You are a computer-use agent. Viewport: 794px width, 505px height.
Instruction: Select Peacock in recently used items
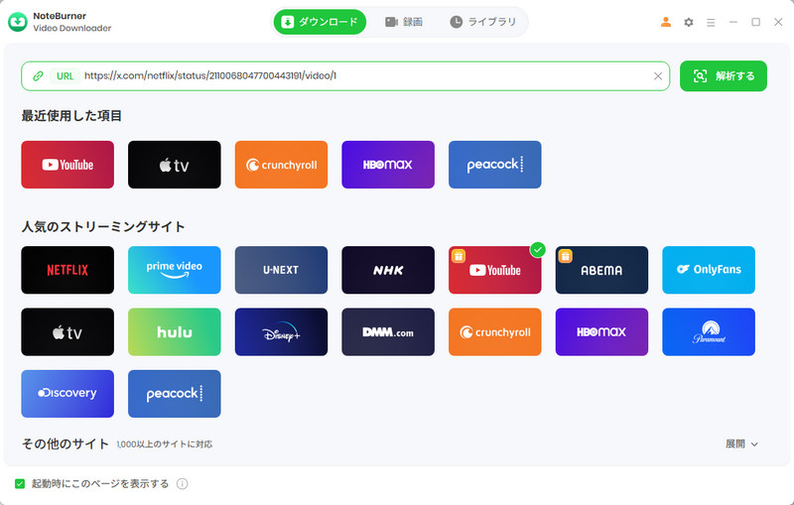(494, 165)
